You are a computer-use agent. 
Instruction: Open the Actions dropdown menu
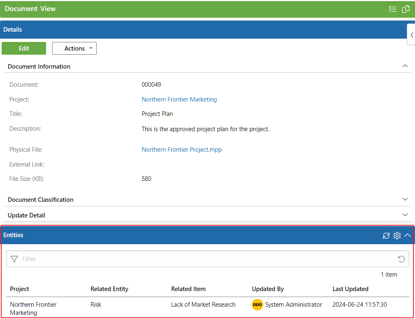[x=74, y=49]
